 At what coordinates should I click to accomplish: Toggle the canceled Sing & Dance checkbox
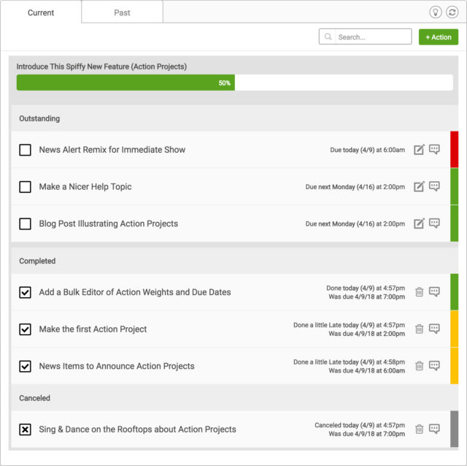[x=25, y=429]
